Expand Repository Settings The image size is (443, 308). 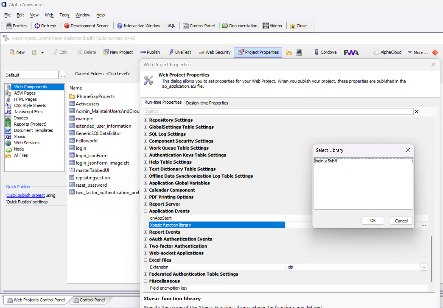(145, 120)
